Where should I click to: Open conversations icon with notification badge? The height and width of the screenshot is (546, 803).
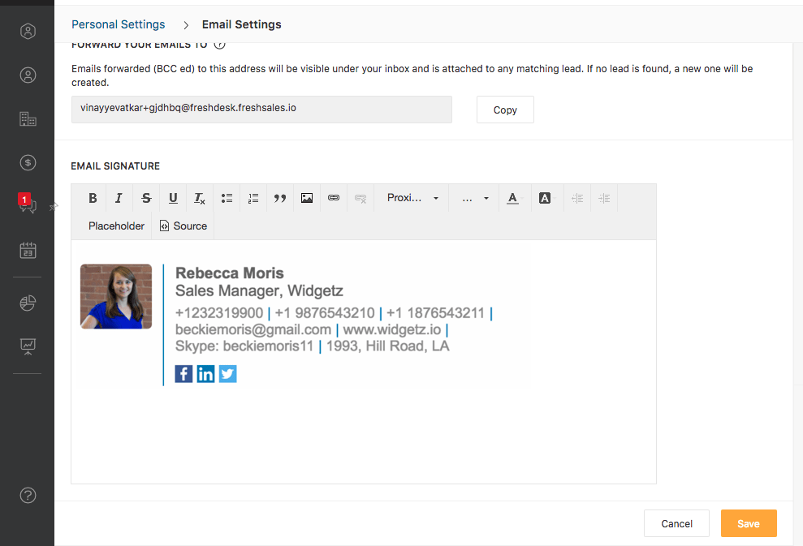coord(28,204)
